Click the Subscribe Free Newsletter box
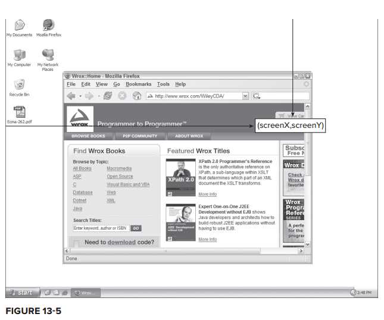The image size is (384, 320). click(294, 150)
